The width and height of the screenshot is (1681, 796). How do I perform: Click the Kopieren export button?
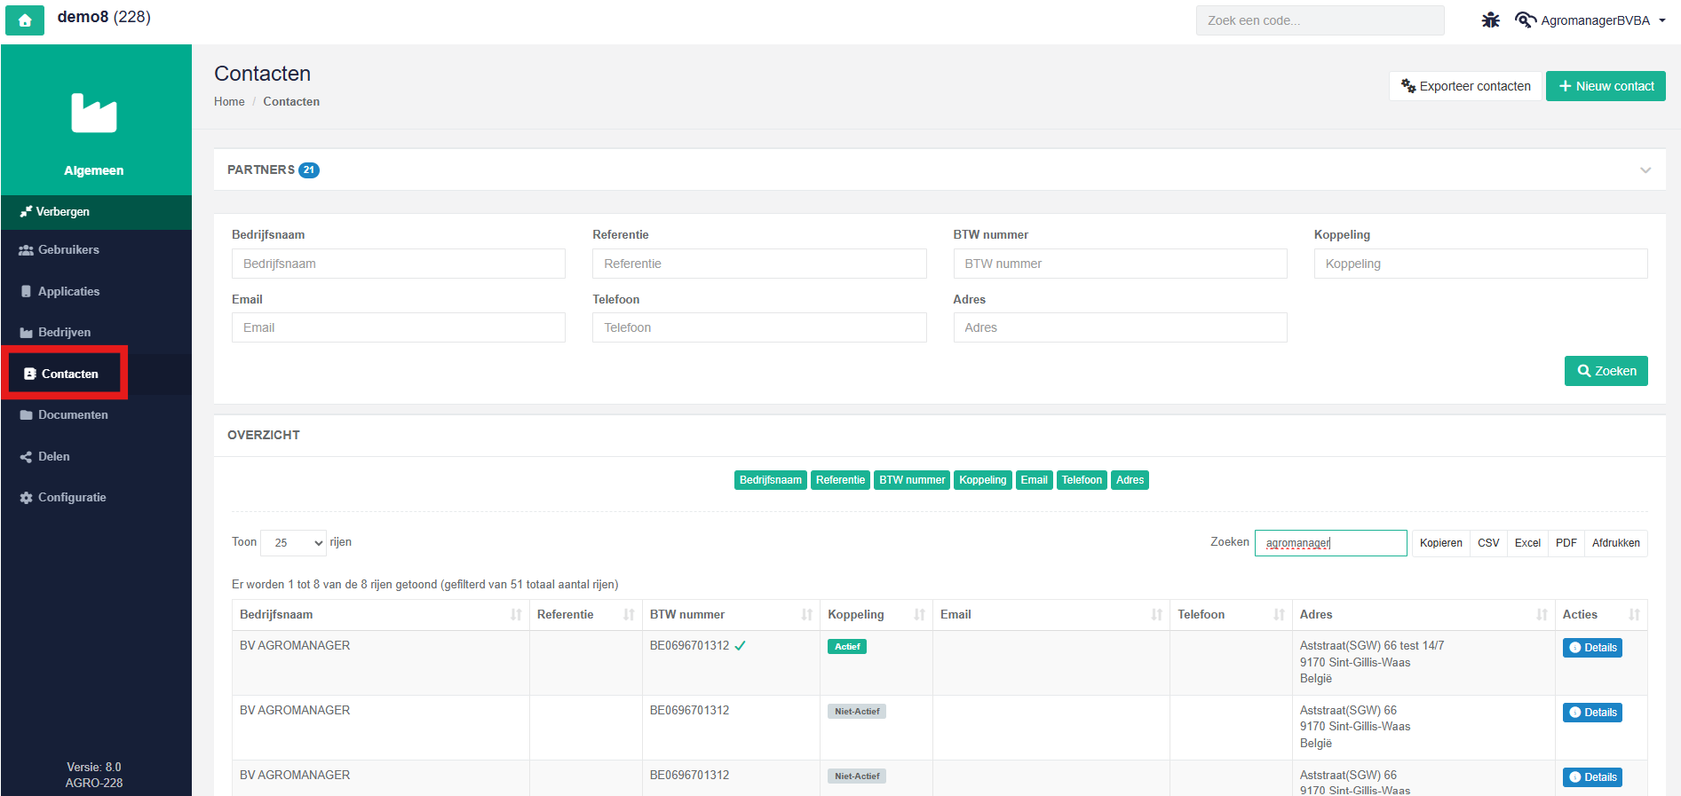[x=1440, y=543]
